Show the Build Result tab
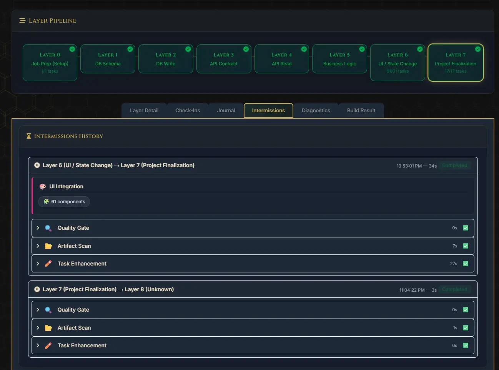499x370 pixels. [361, 110]
